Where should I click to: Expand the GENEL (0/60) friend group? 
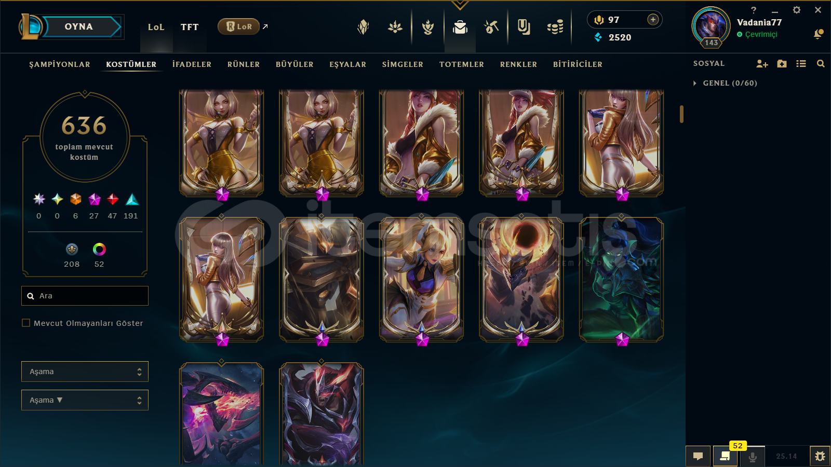[726, 83]
